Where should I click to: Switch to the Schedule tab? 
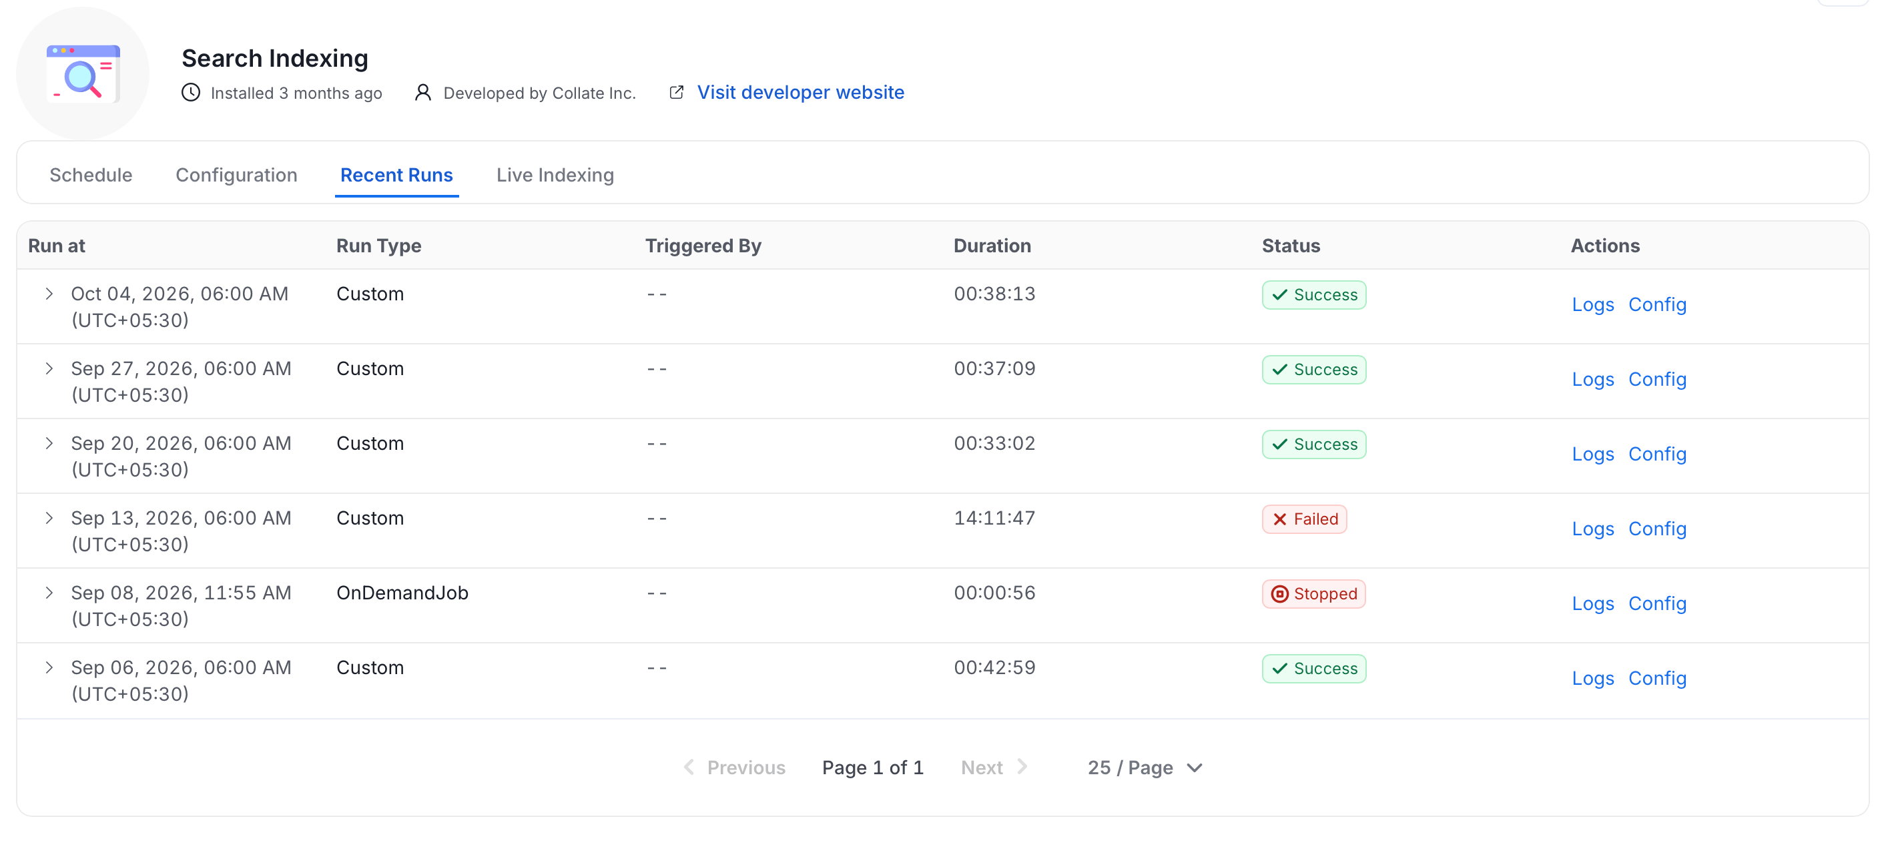point(91,175)
